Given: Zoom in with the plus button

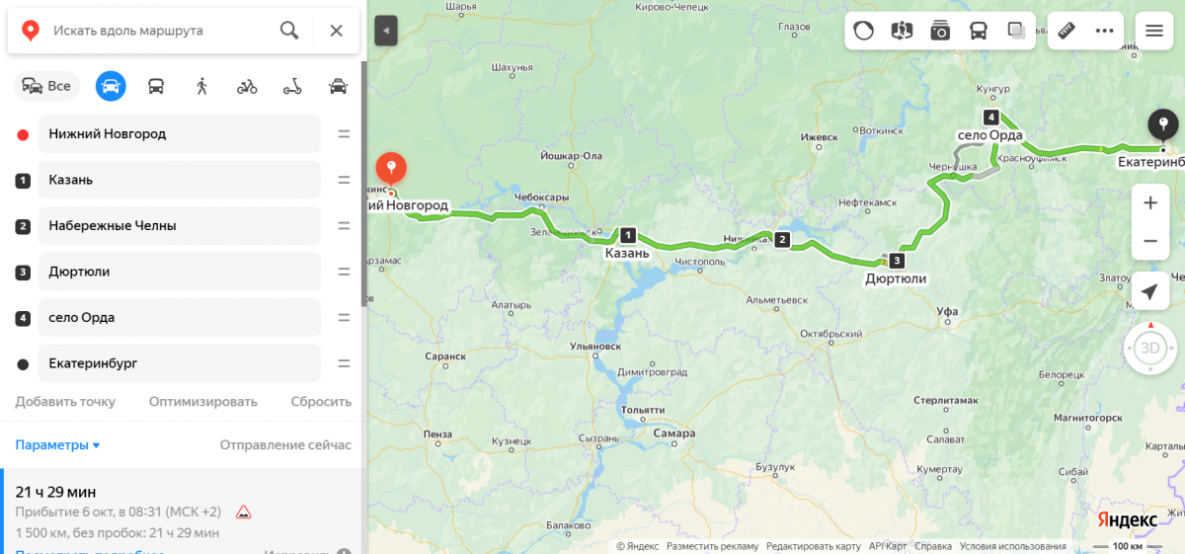Looking at the screenshot, I should pos(1150,203).
